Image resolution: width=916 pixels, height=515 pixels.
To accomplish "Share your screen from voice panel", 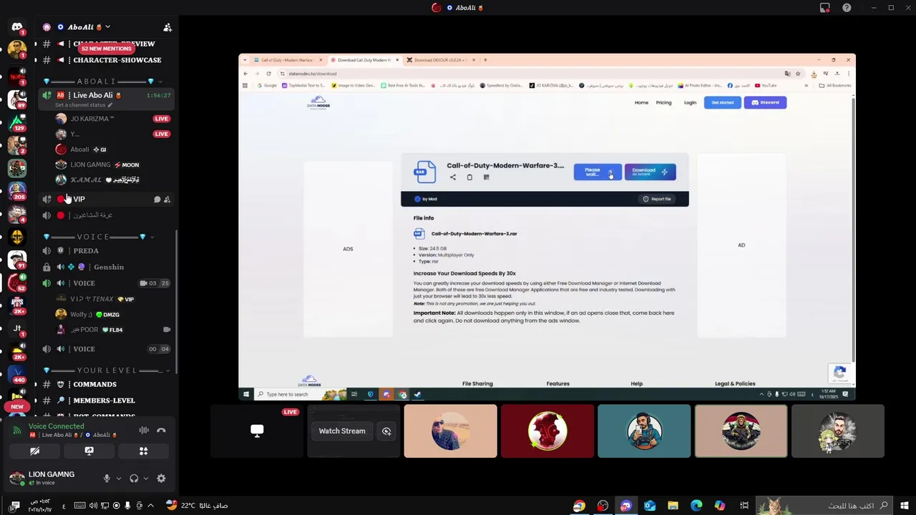I will tap(89, 451).
